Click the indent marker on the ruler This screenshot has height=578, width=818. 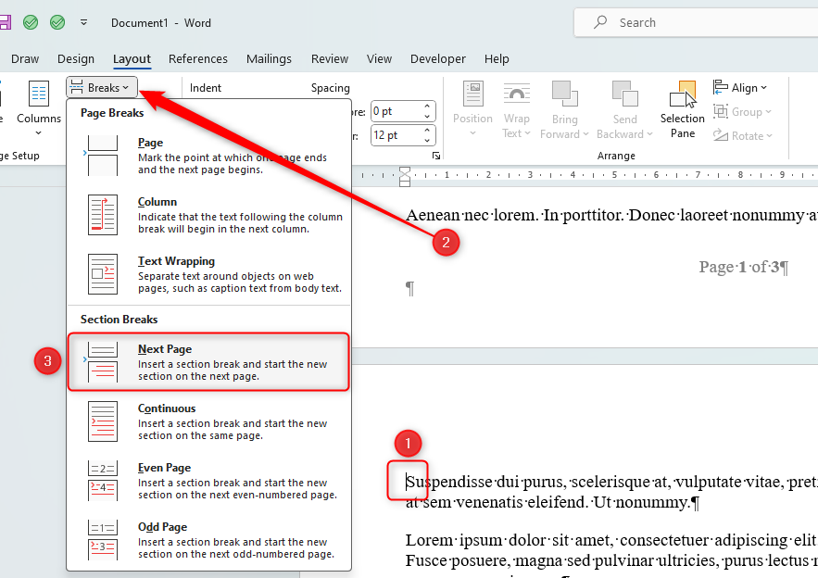405,176
